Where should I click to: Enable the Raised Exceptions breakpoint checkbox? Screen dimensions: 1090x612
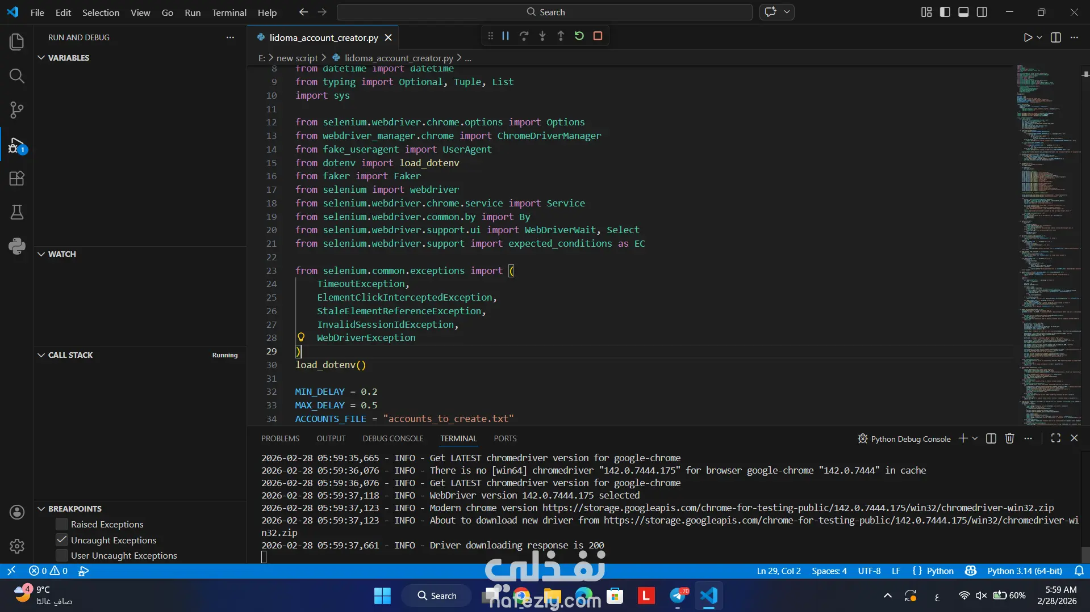pyautogui.click(x=62, y=524)
